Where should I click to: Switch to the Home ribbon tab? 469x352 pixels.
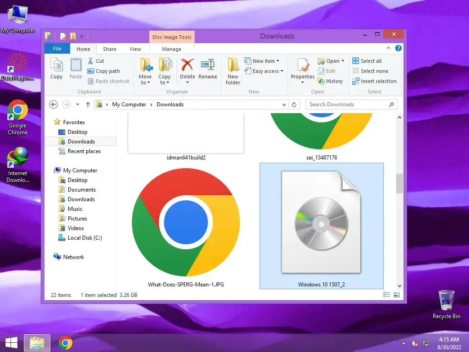[83, 49]
